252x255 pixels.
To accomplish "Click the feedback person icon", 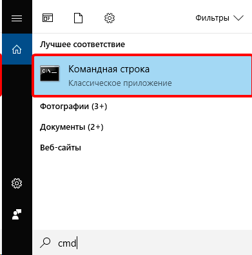I will pyautogui.click(x=17, y=214).
